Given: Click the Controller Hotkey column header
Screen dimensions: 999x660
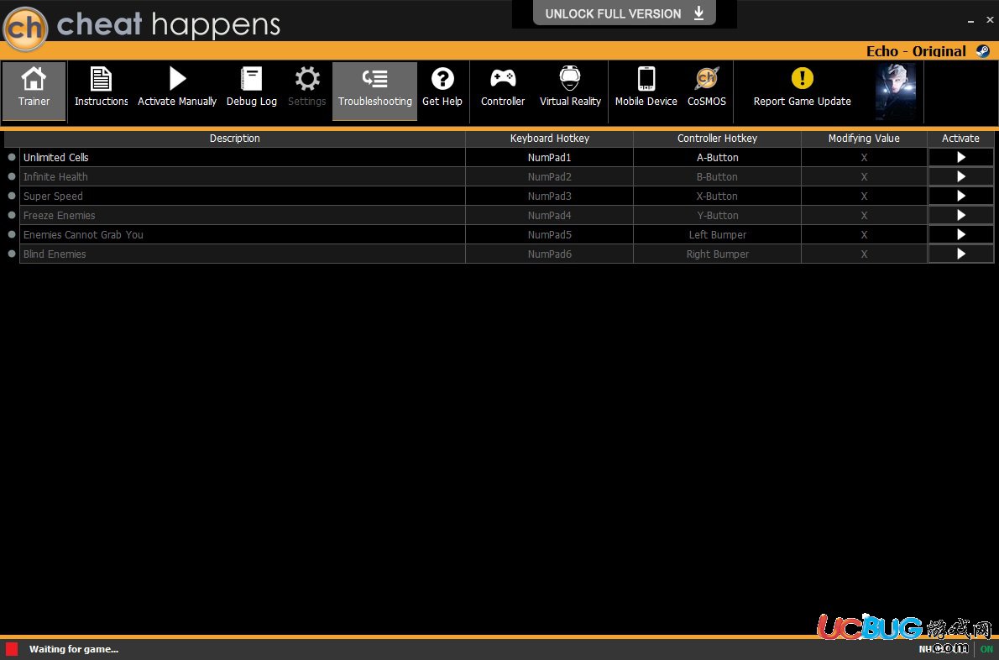Looking at the screenshot, I should (x=718, y=139).
